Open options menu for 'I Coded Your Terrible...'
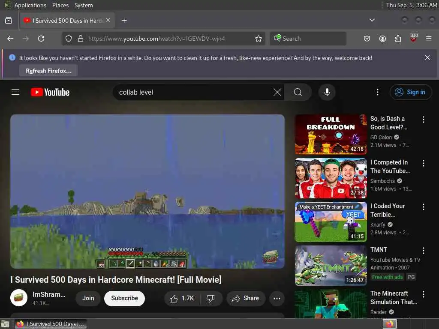 tap(423, 207)
